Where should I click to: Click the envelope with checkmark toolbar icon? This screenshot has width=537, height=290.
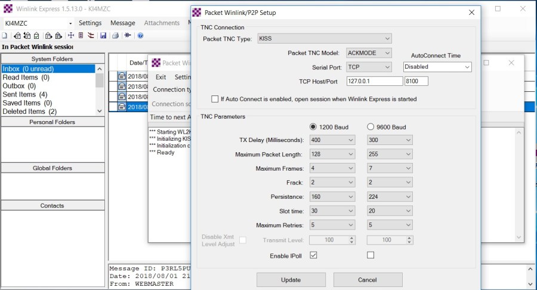coord(36,36)
